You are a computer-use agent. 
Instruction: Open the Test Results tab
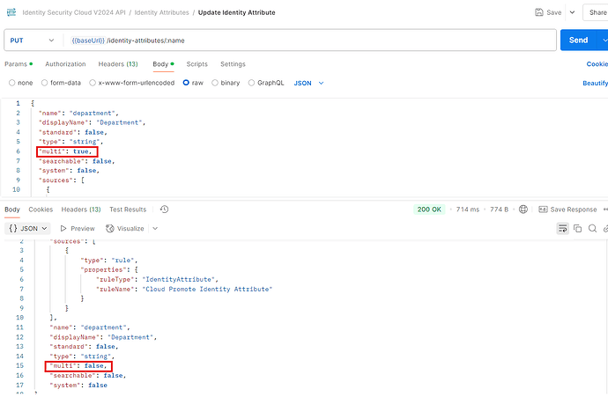coord(128,210)
